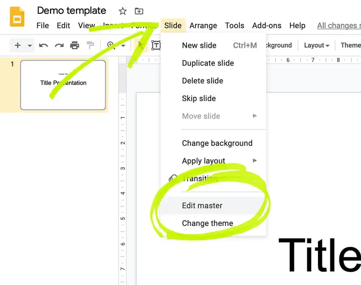Screen dimensions: 361x285
Task: Open the Layout toolbar dropdown
Action: pyautogui.click(x=317, y=45)
